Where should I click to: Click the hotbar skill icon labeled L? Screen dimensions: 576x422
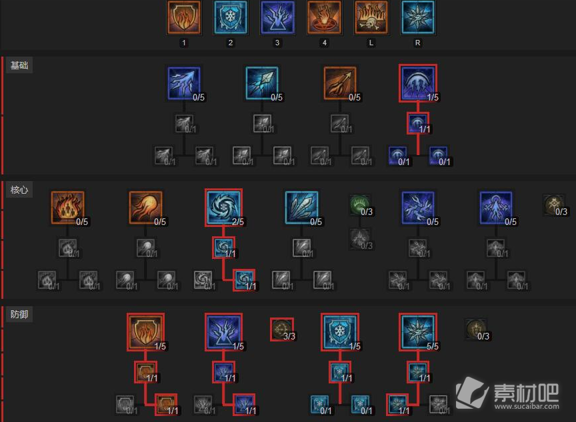(x=371, y=17)
